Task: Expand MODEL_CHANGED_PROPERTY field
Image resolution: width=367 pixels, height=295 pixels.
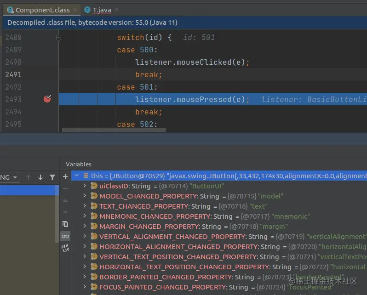Action: pyautogui.click(x=85, y=196)
